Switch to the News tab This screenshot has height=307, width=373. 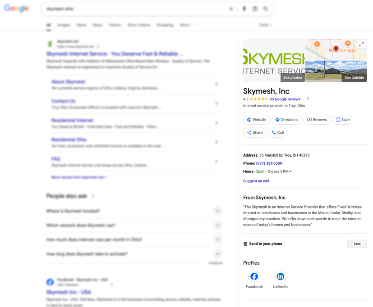[81, 25]
